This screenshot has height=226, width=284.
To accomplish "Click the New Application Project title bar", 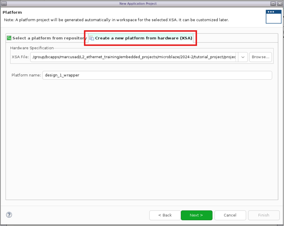I will (x=138, y=4).
